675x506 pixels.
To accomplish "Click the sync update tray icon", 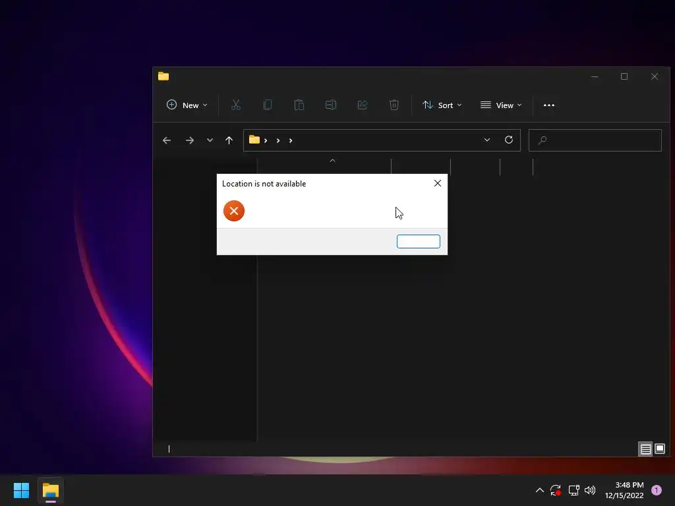I will click(x=556, y=490).
